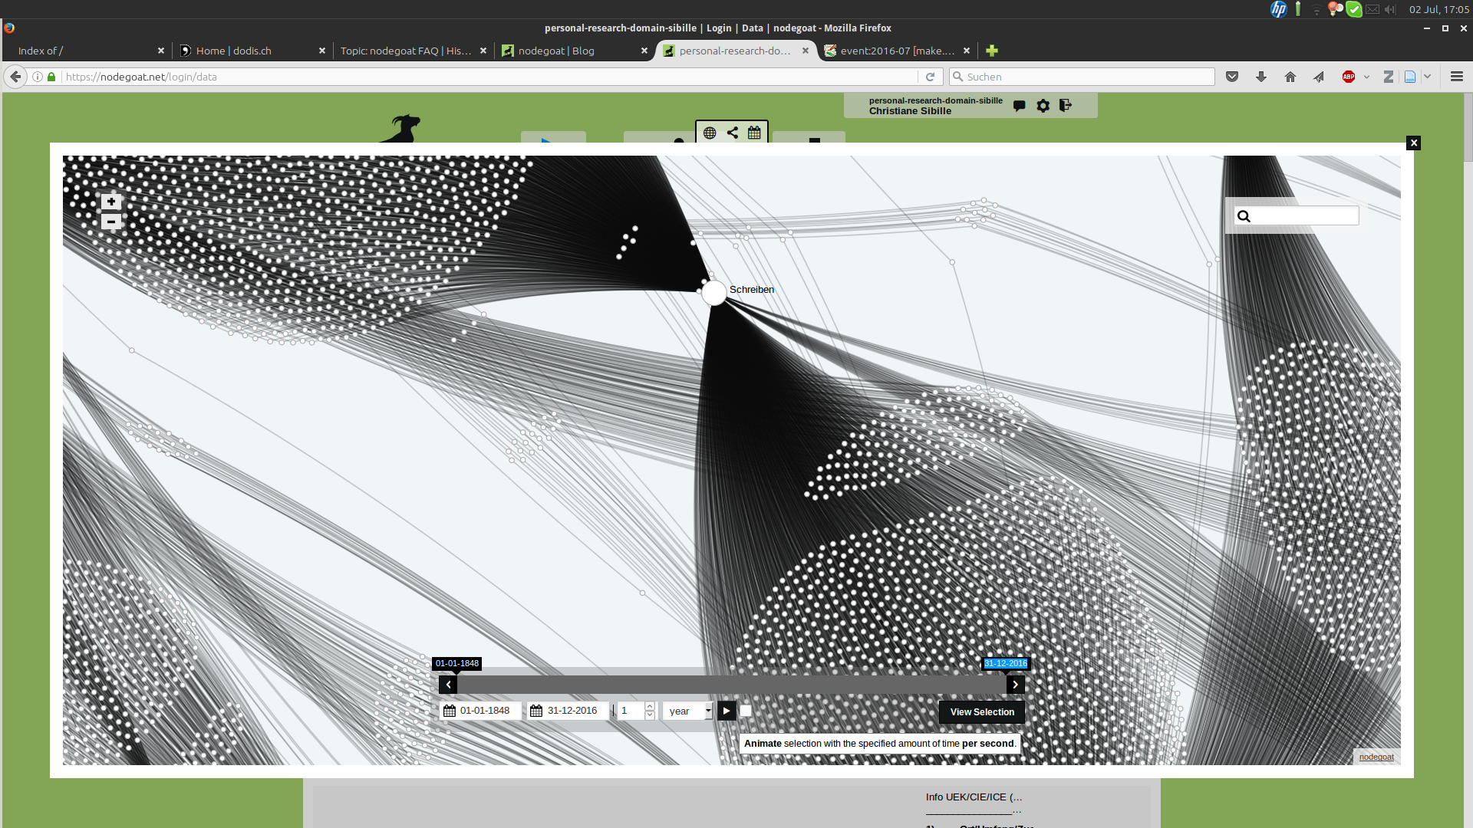Zoom in with the plus map button
The image size is (1473, 828).
111,202
